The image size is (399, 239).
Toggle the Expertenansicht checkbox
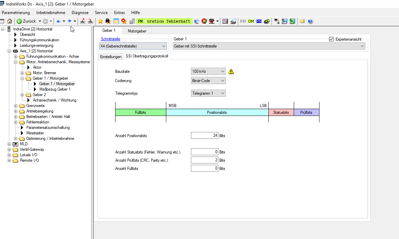[x=331, y=39]
